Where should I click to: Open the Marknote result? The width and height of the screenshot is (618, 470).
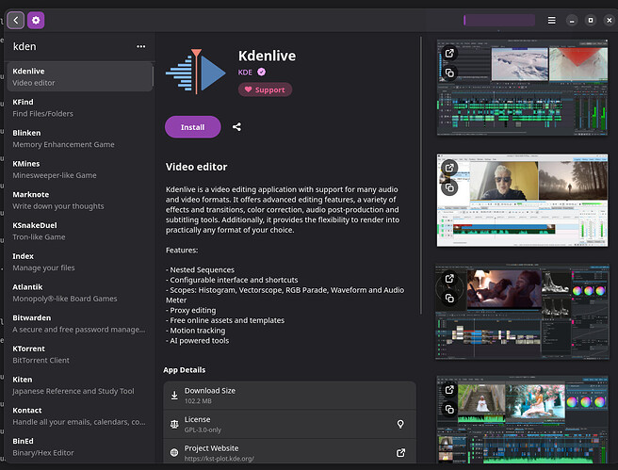coord(80,200)
